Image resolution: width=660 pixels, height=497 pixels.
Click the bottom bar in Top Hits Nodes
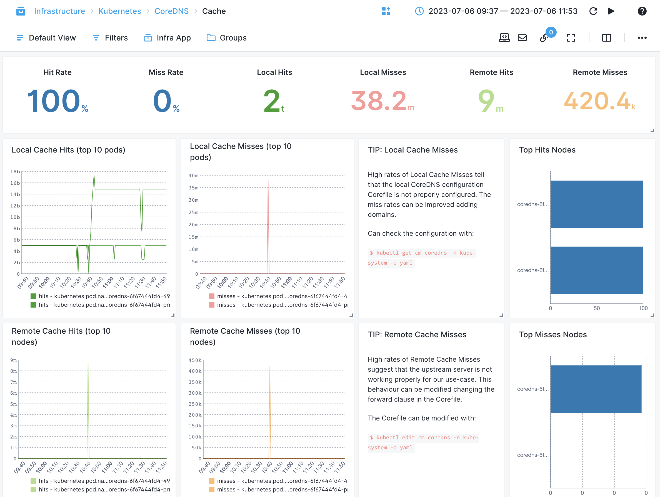pos(597,270)
